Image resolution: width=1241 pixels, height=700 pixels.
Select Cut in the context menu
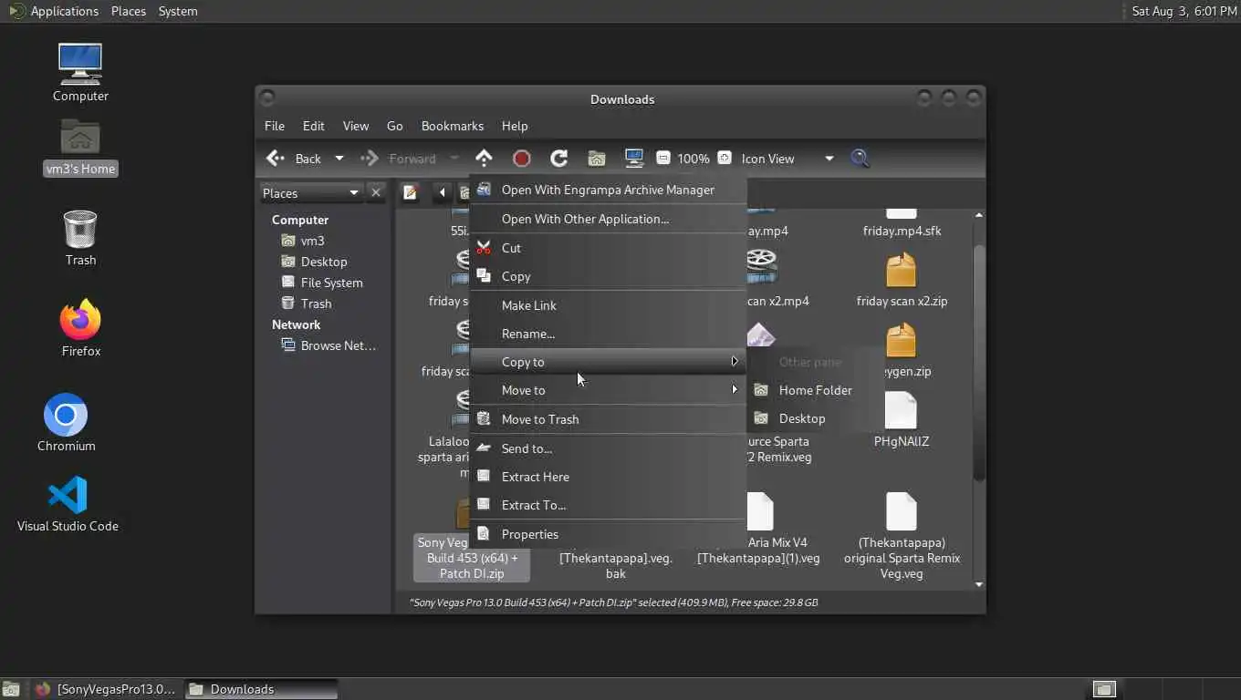(608, 248)
